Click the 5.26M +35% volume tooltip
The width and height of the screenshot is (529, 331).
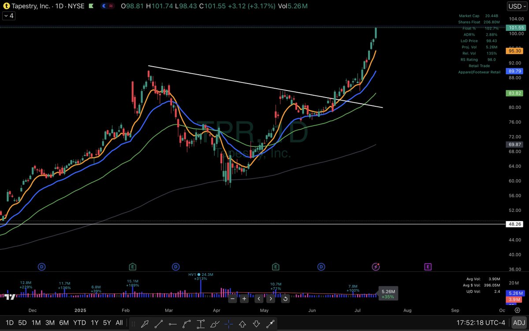388,294
